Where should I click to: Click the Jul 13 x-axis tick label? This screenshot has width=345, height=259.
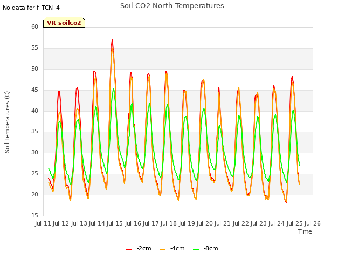[x=79, y=223]
